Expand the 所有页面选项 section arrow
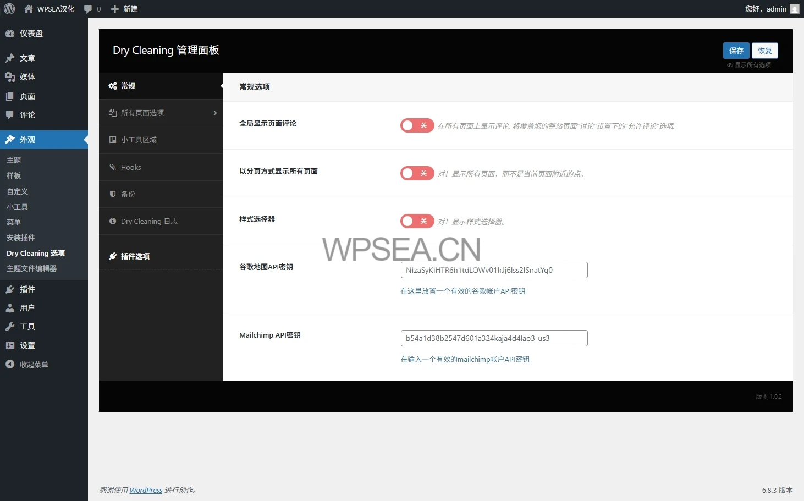This screenshot has width=804, height=501. point(215,113)
